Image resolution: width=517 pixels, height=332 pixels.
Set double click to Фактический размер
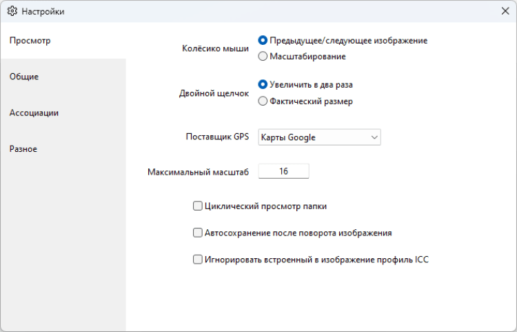coord(263,101)
